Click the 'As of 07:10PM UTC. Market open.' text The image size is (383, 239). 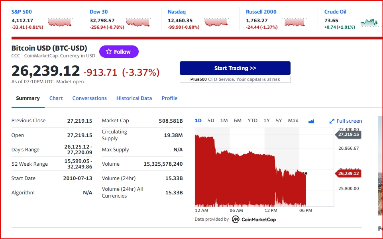[48, 82]
